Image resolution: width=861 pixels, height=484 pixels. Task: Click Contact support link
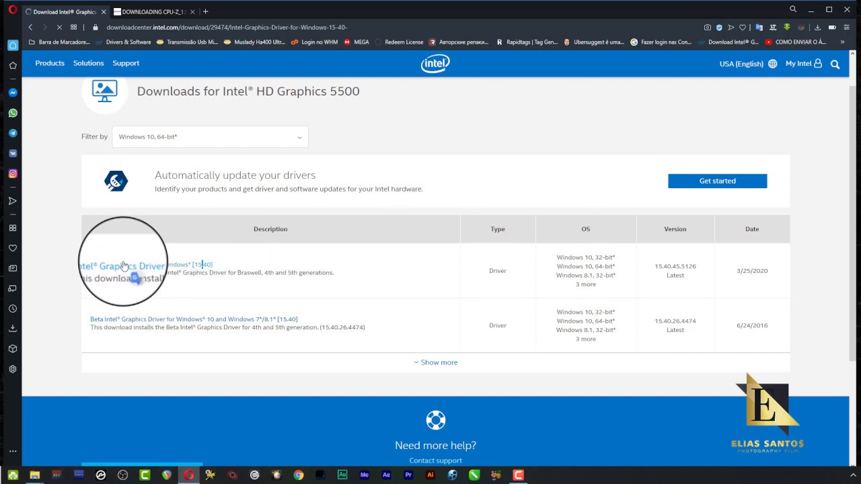(435, 460)
